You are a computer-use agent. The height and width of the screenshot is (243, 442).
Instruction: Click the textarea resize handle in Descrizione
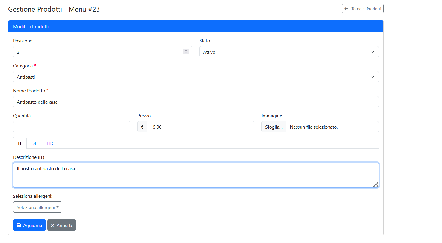point(375,184)
